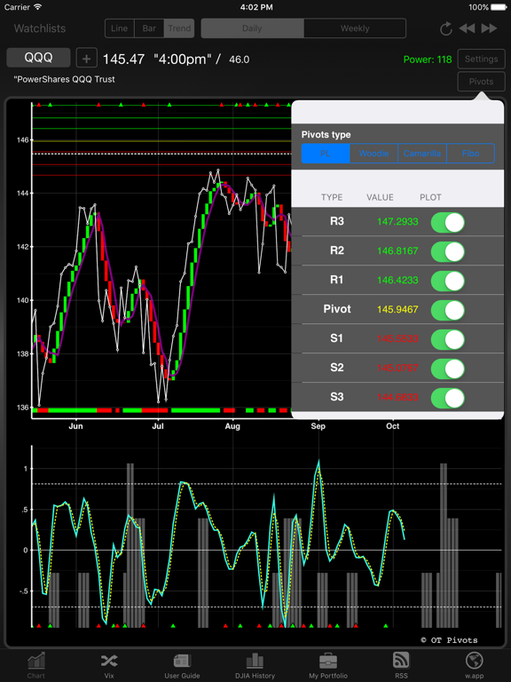Open the RSS feed icon
Viewport: 511px width, 682px height.
pyautogui.click(x=401, y=661)
